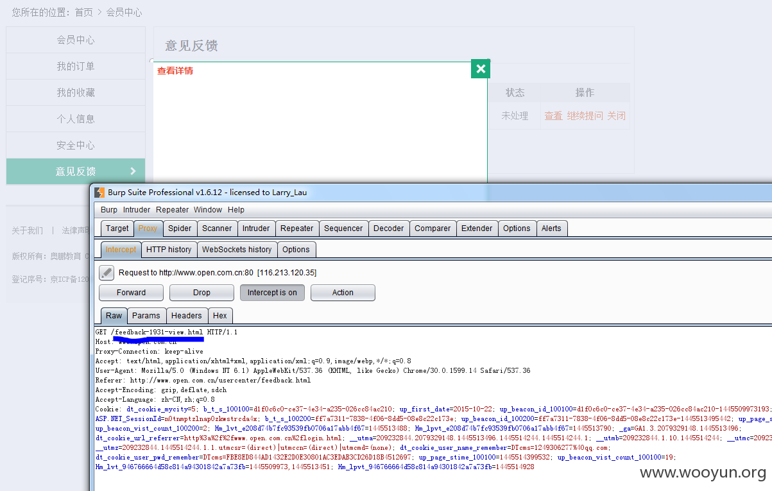
Task: Go to the Repeater tool tab
Action: (x=297, y=228)
